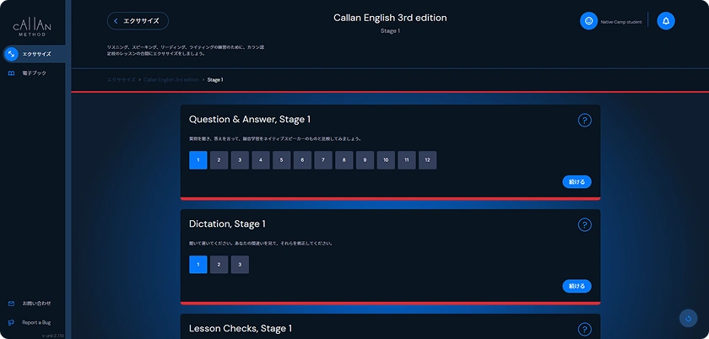Click the round refresh icon at bottom right
This screenshot has width=709, height=339.
[689, 319]
